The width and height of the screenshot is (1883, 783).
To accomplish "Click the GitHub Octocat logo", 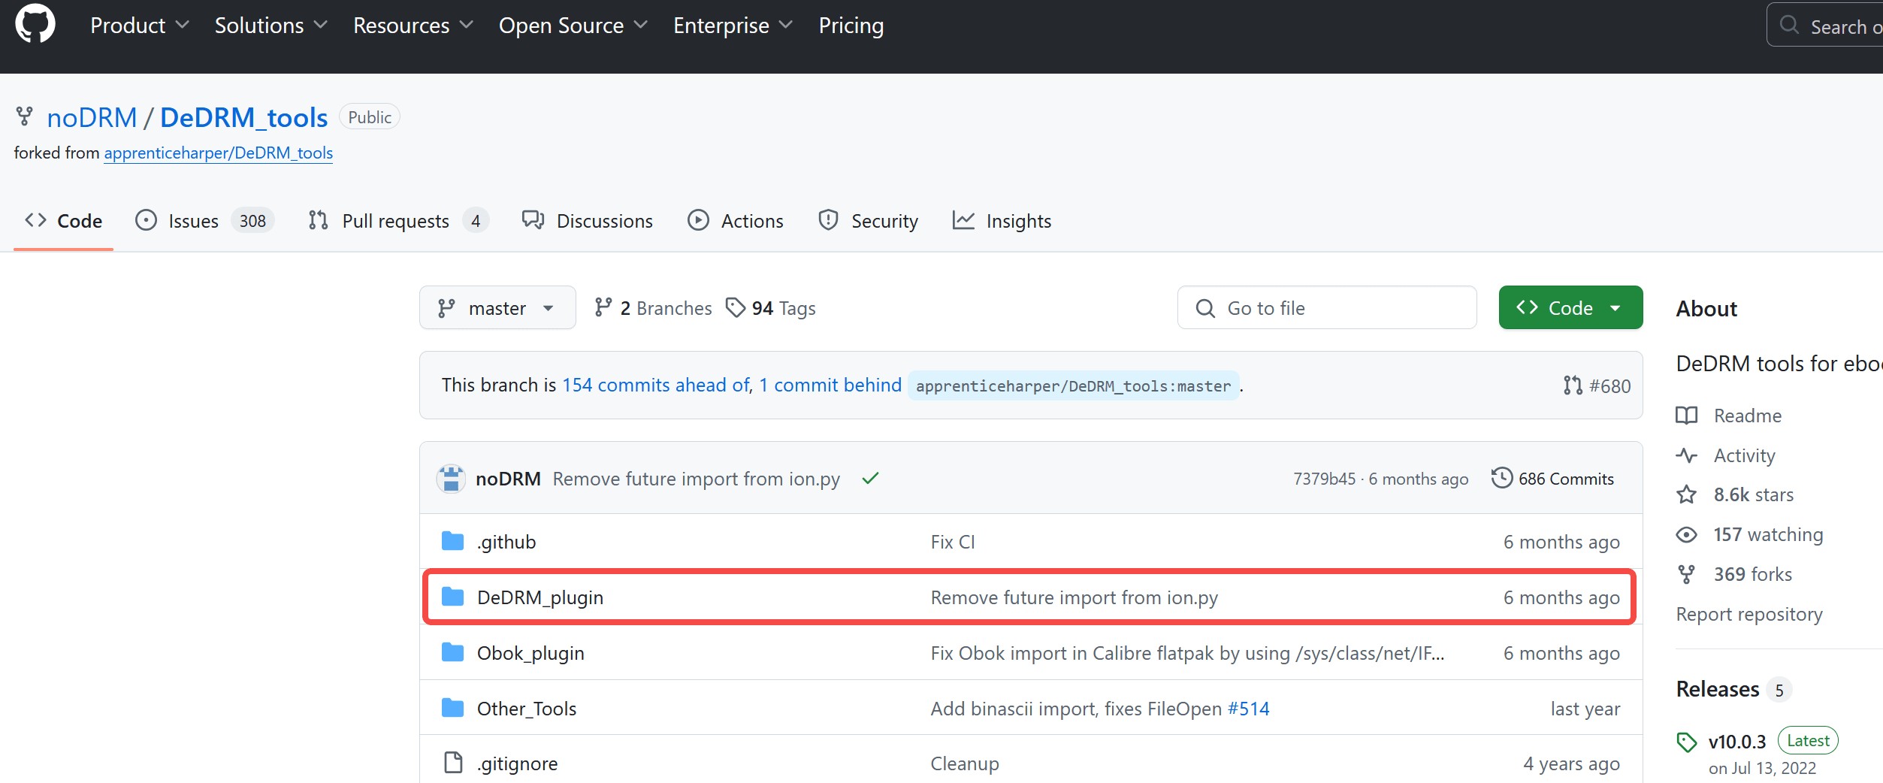I will point(35,24).
